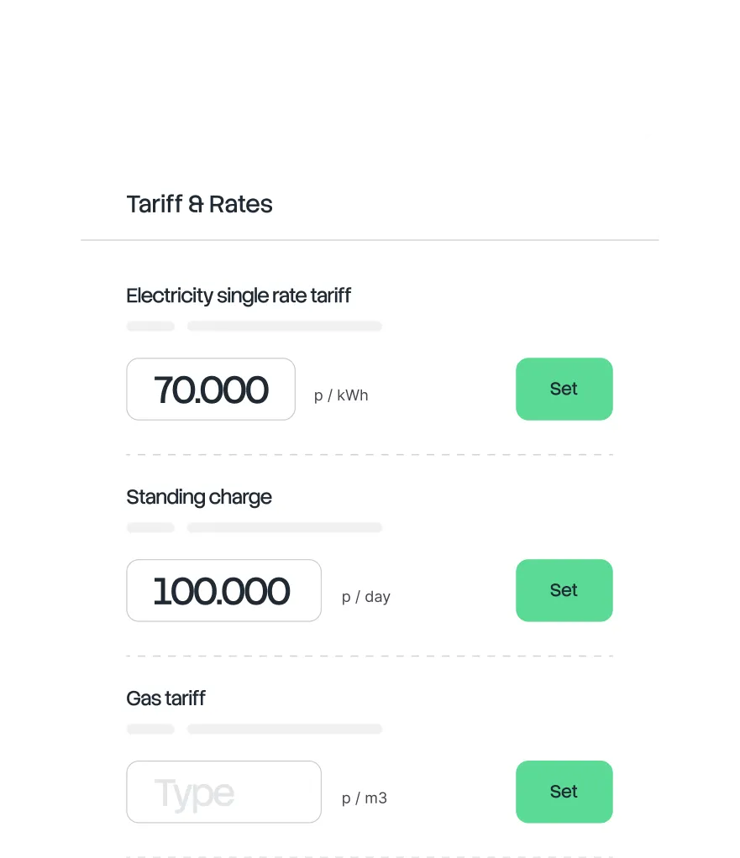This screenshot has height=858, width=740.
Task: Click the p / m3 unit label
Action: pyautogui.click(x=363, y=798)
